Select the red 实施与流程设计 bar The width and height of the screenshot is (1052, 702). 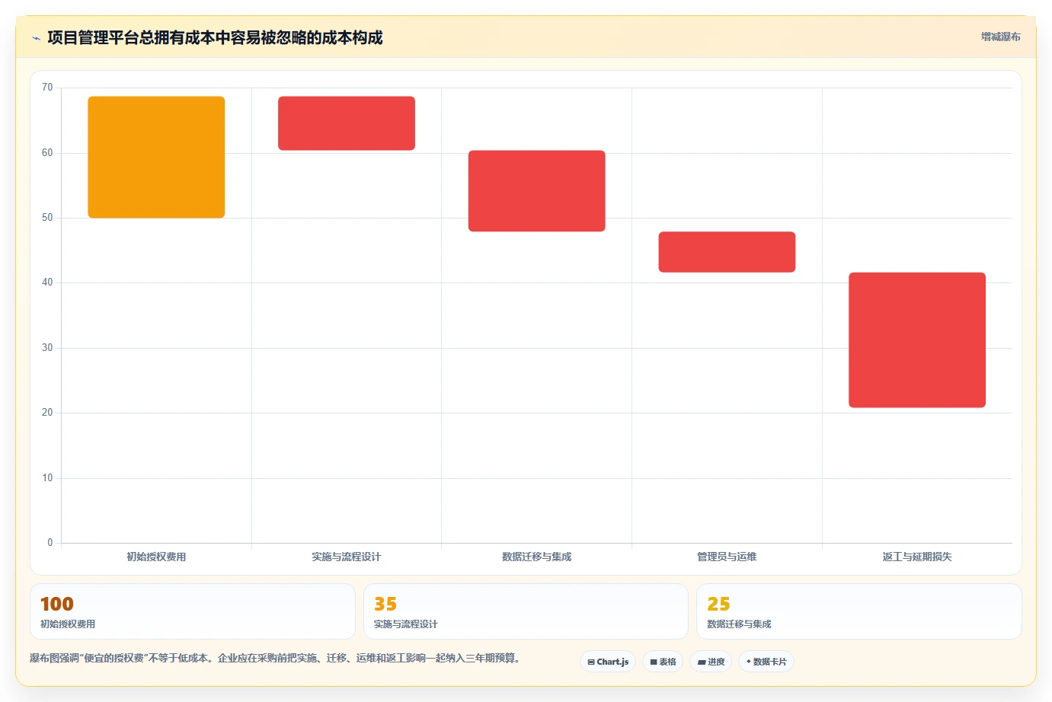[347, 123]
